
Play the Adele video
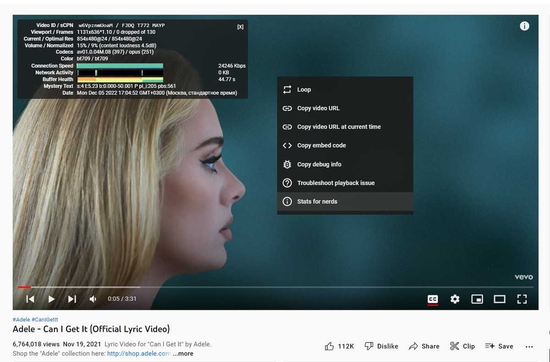click(x=51, y=299)
